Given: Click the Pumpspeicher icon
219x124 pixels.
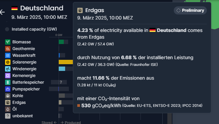Looking at the screenshot, I should tap(8, 89).
